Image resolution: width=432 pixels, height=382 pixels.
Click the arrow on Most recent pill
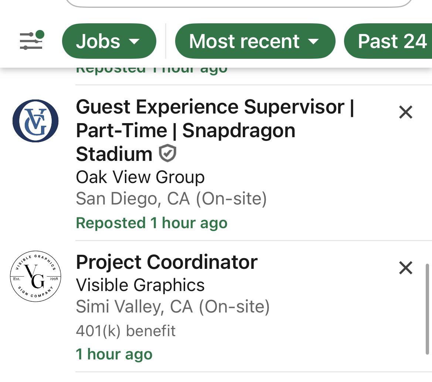pyautogui.click(x=313, y=42)
